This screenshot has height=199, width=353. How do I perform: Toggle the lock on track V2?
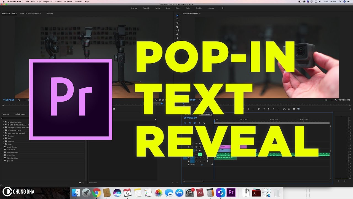pyautogui.click(x=189, y=147)
